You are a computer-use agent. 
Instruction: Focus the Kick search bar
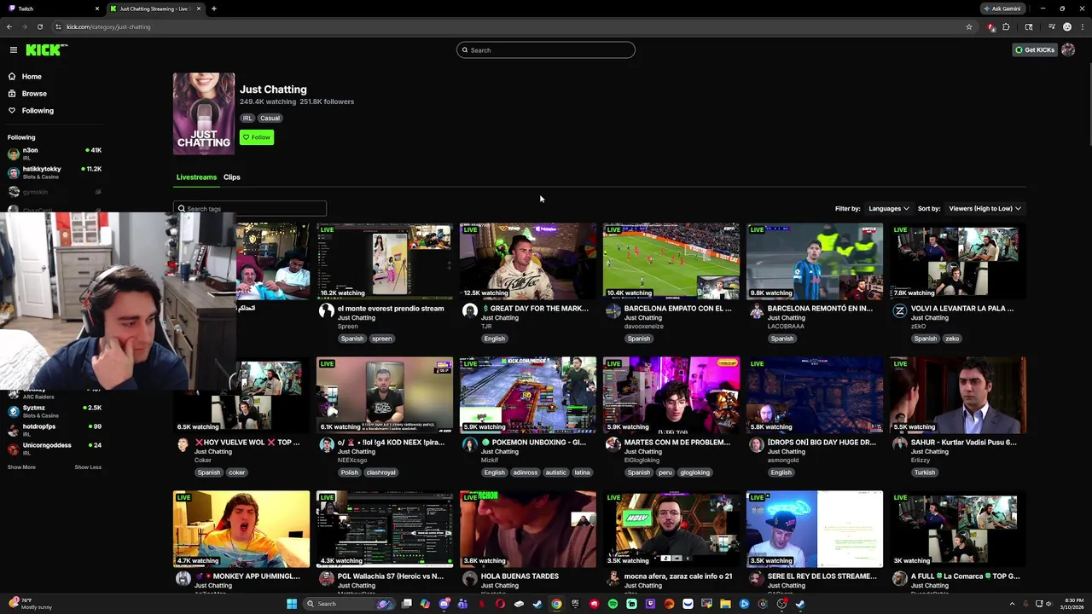pos(546,50)
